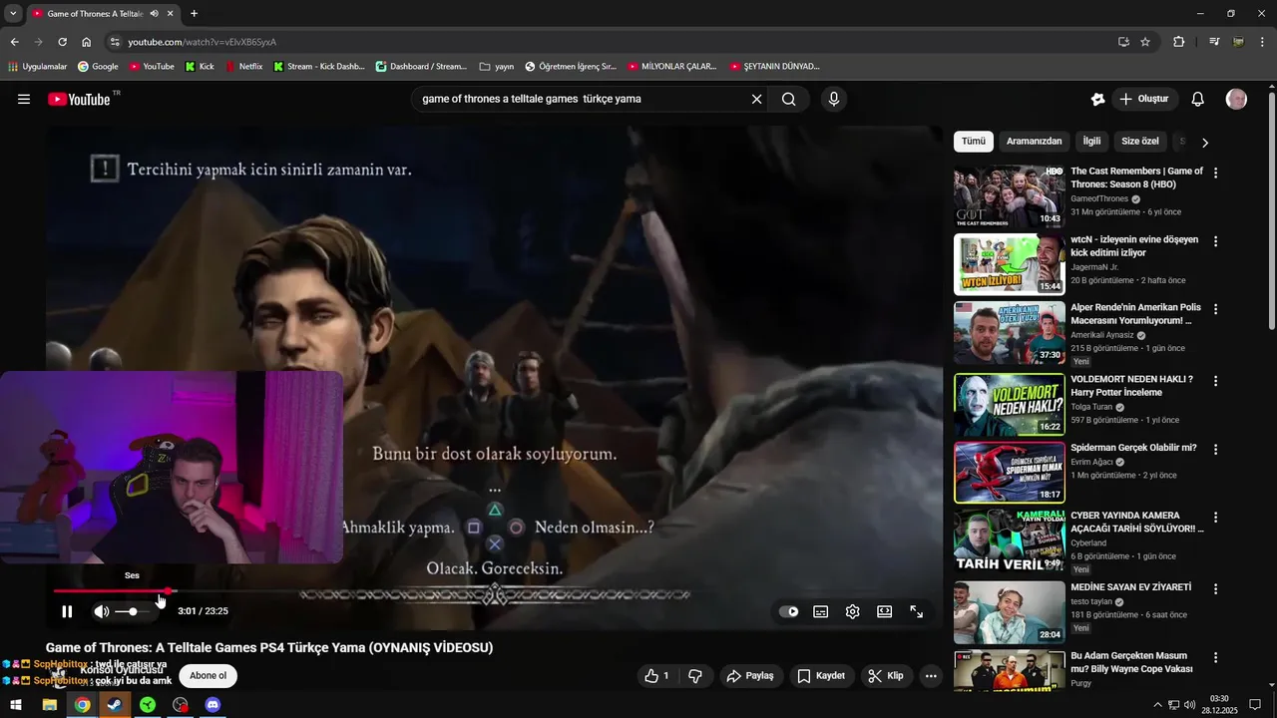Open the Chrome extensions puzzle icon
The height and width of the screenshot is (718, 1277).
click(1179, 42)
